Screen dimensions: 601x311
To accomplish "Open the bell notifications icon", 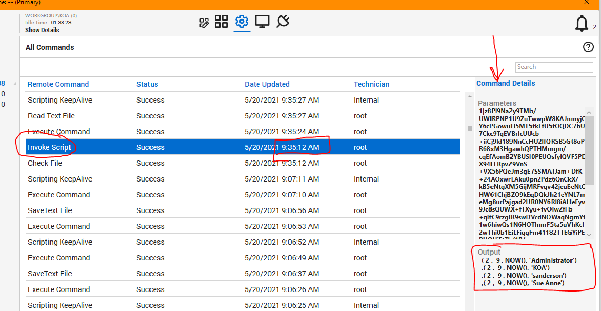I will coord(582,24).
